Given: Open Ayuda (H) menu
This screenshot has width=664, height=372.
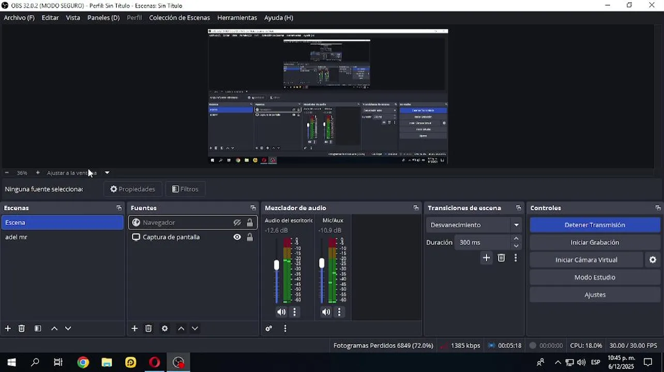Looking at the screenshot, I should (279, 18).
